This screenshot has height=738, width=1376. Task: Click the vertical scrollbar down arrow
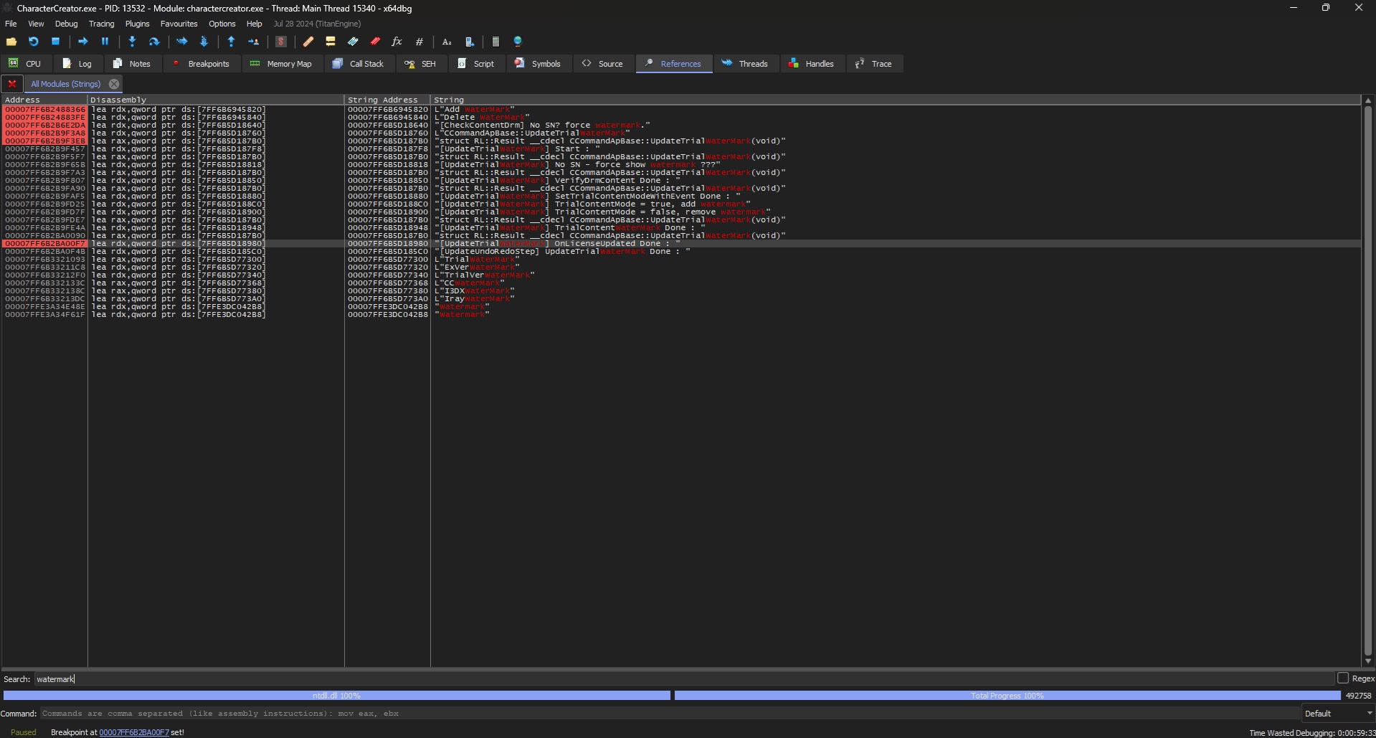pyautogui.click(x=1367, y=661)
